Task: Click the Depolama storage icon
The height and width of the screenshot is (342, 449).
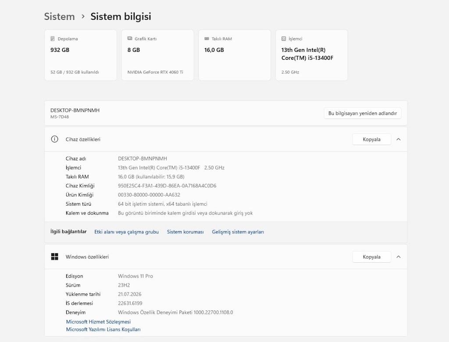Action: pyautogui.click(x=53, y=39)
